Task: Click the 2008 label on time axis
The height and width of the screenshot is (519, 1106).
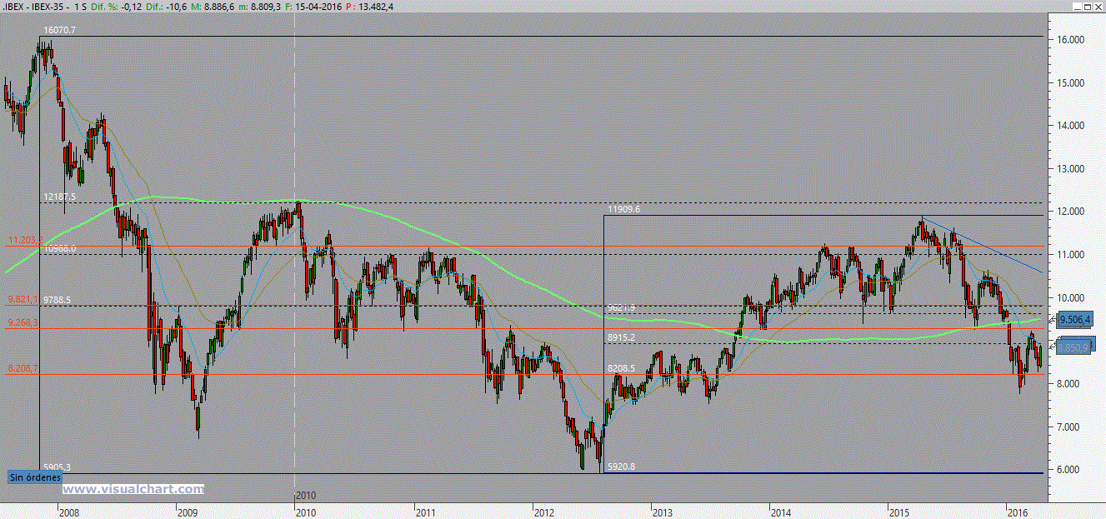Action: point(68,512)
